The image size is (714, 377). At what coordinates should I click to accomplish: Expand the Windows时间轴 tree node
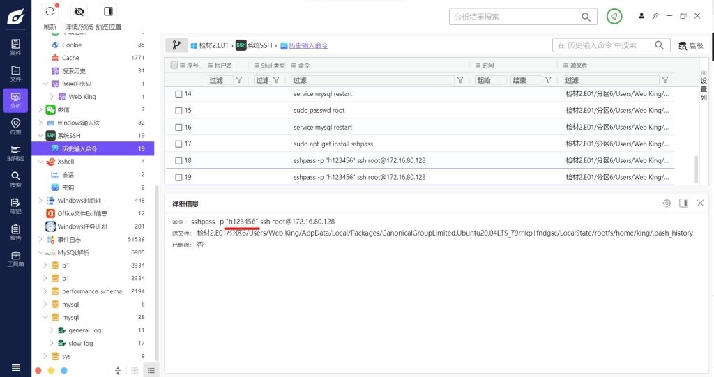click(41, 201)
